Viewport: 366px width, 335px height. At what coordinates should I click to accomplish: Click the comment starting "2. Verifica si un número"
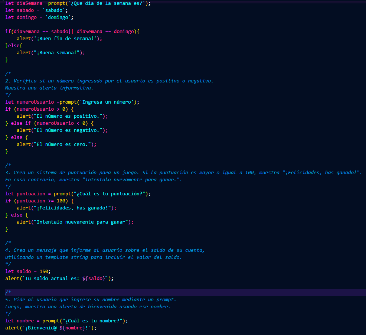tap(109, 81)
